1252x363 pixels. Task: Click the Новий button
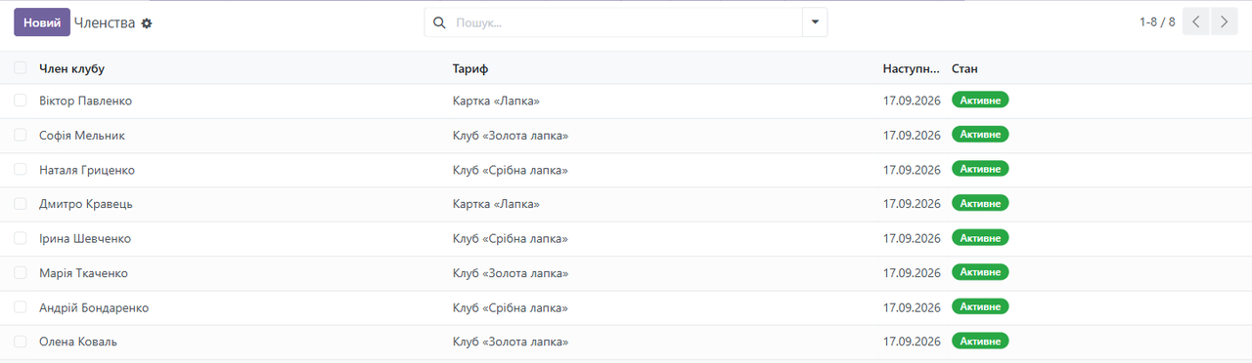[42, 22]
